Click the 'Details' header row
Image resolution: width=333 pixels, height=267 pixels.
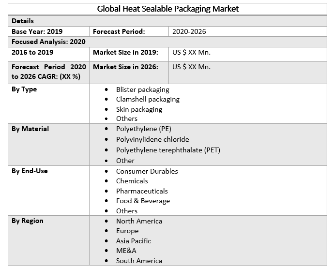23,21
